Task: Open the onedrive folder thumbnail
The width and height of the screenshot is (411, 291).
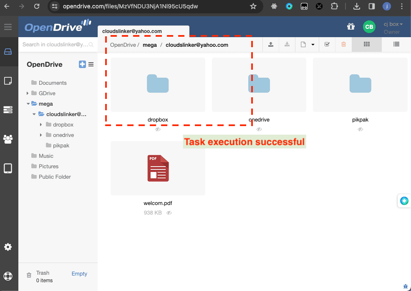Action: pyautogui.click(x=259, y=85)
